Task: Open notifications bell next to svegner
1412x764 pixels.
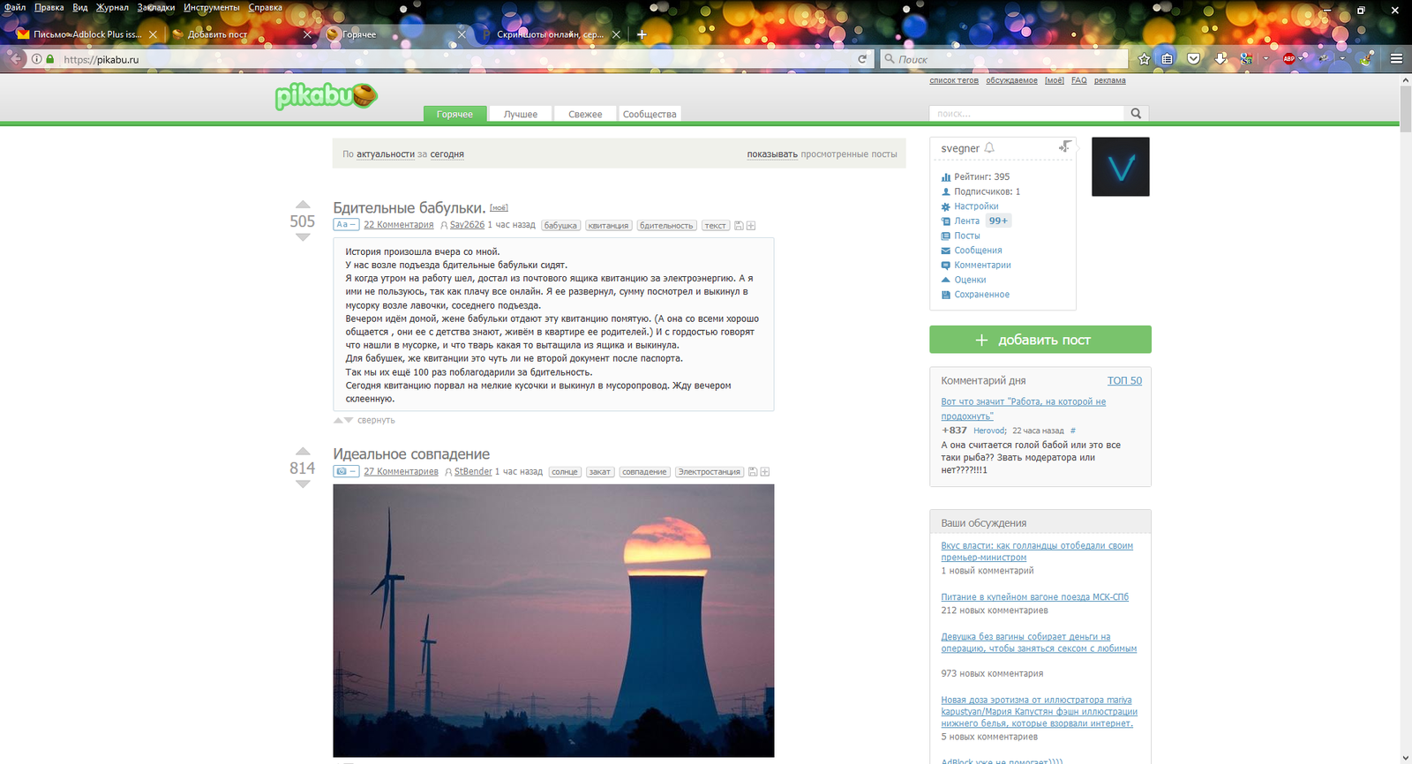Action: pos(989,148)
